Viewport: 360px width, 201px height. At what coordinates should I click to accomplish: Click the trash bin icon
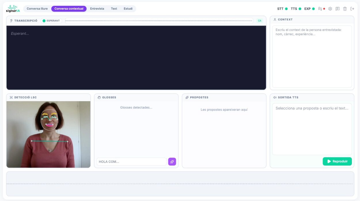coord(345,9)
